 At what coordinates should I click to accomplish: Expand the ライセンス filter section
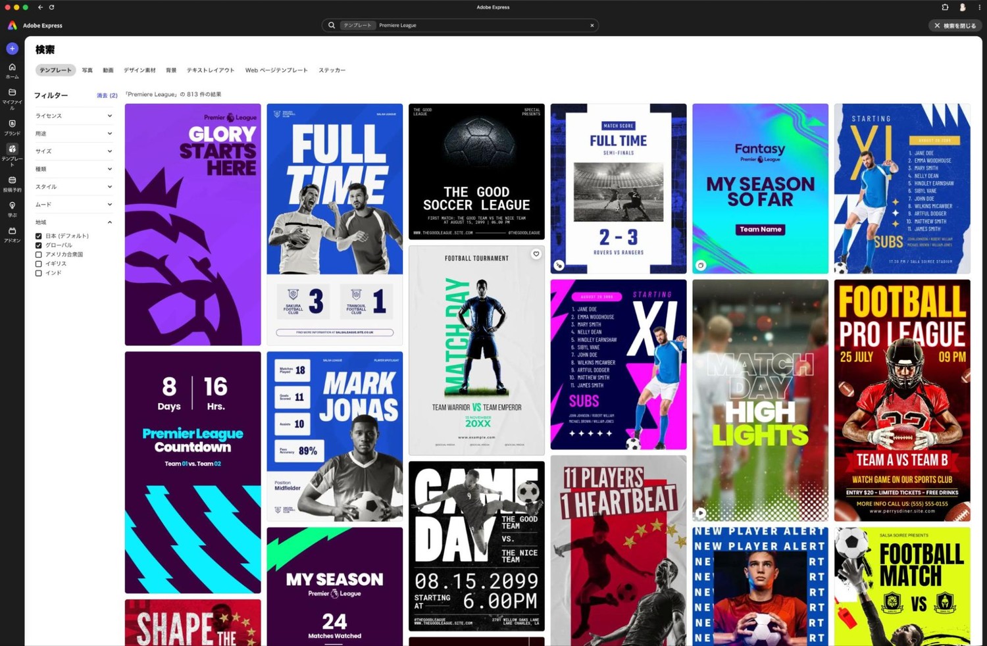pyautogui.click(x=73, y=116)
